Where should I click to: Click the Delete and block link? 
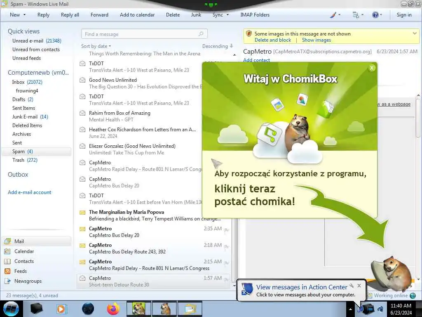point(273,40)
